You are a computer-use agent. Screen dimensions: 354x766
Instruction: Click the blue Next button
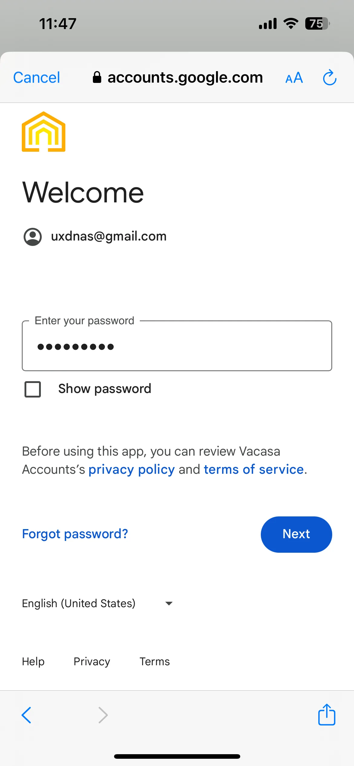[x=297, y=535]
